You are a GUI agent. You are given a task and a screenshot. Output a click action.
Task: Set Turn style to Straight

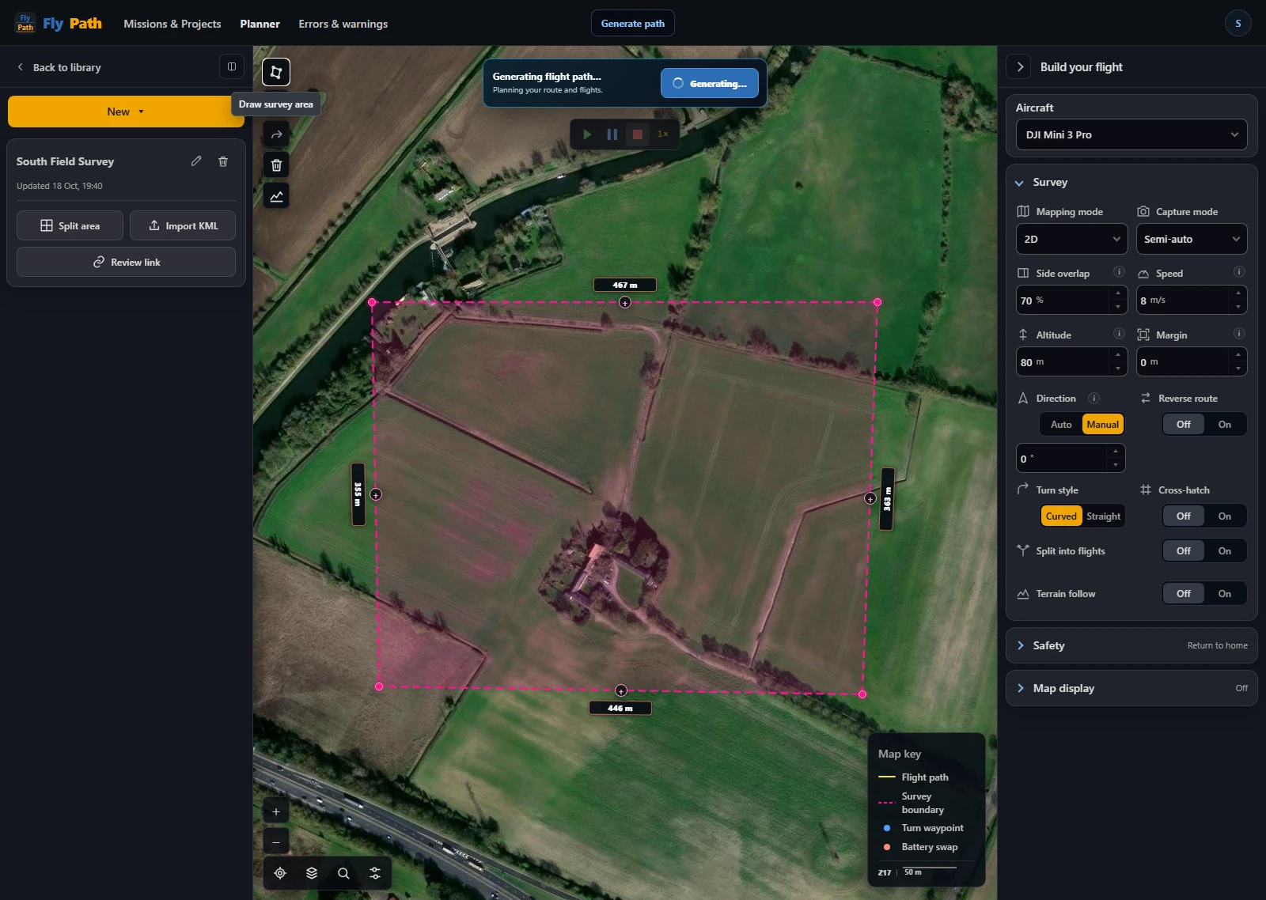tap(1103, 516)
